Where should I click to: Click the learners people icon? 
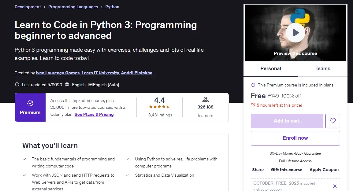(205, 99)
